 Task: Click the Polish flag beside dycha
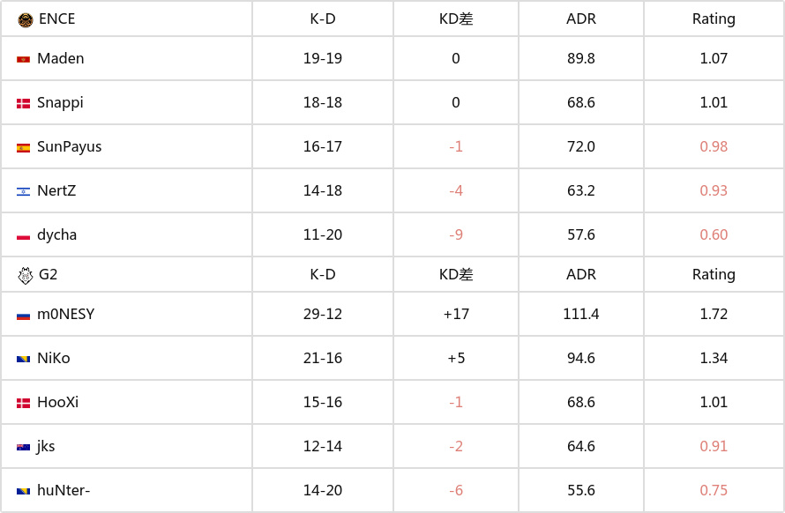(x=24, y=235)
